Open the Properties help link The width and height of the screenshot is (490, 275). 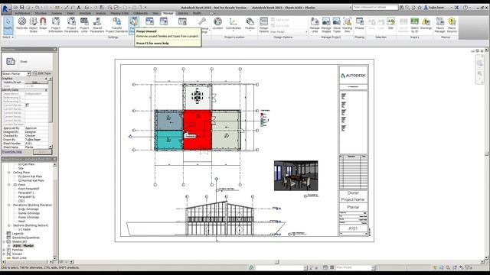pos(12,152)
